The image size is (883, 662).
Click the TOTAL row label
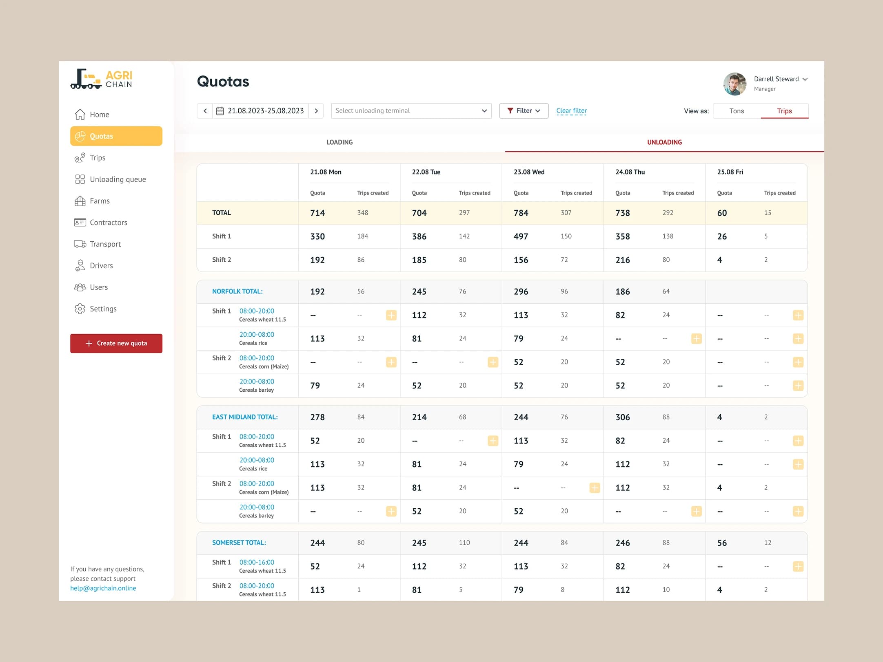222,213
